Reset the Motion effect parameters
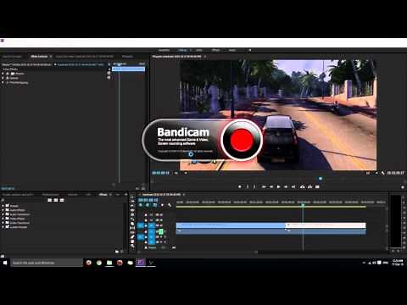The image size is (407, 305). 109,73
